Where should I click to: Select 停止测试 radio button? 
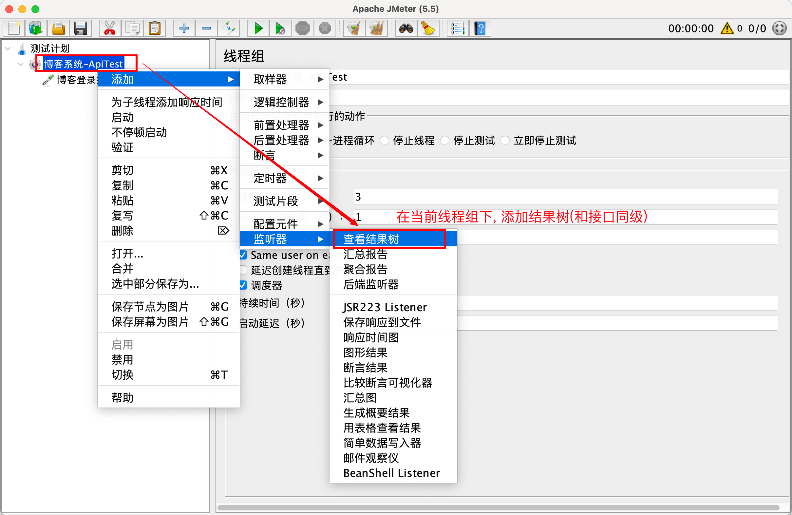445,141
